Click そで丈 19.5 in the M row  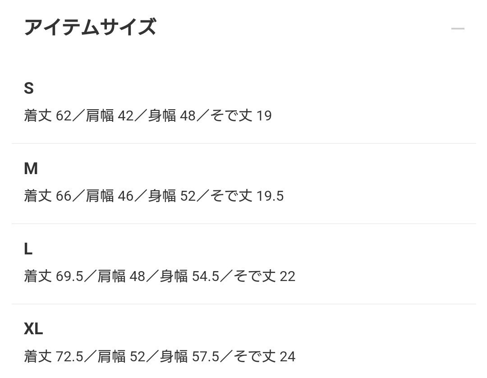[247, 196]
